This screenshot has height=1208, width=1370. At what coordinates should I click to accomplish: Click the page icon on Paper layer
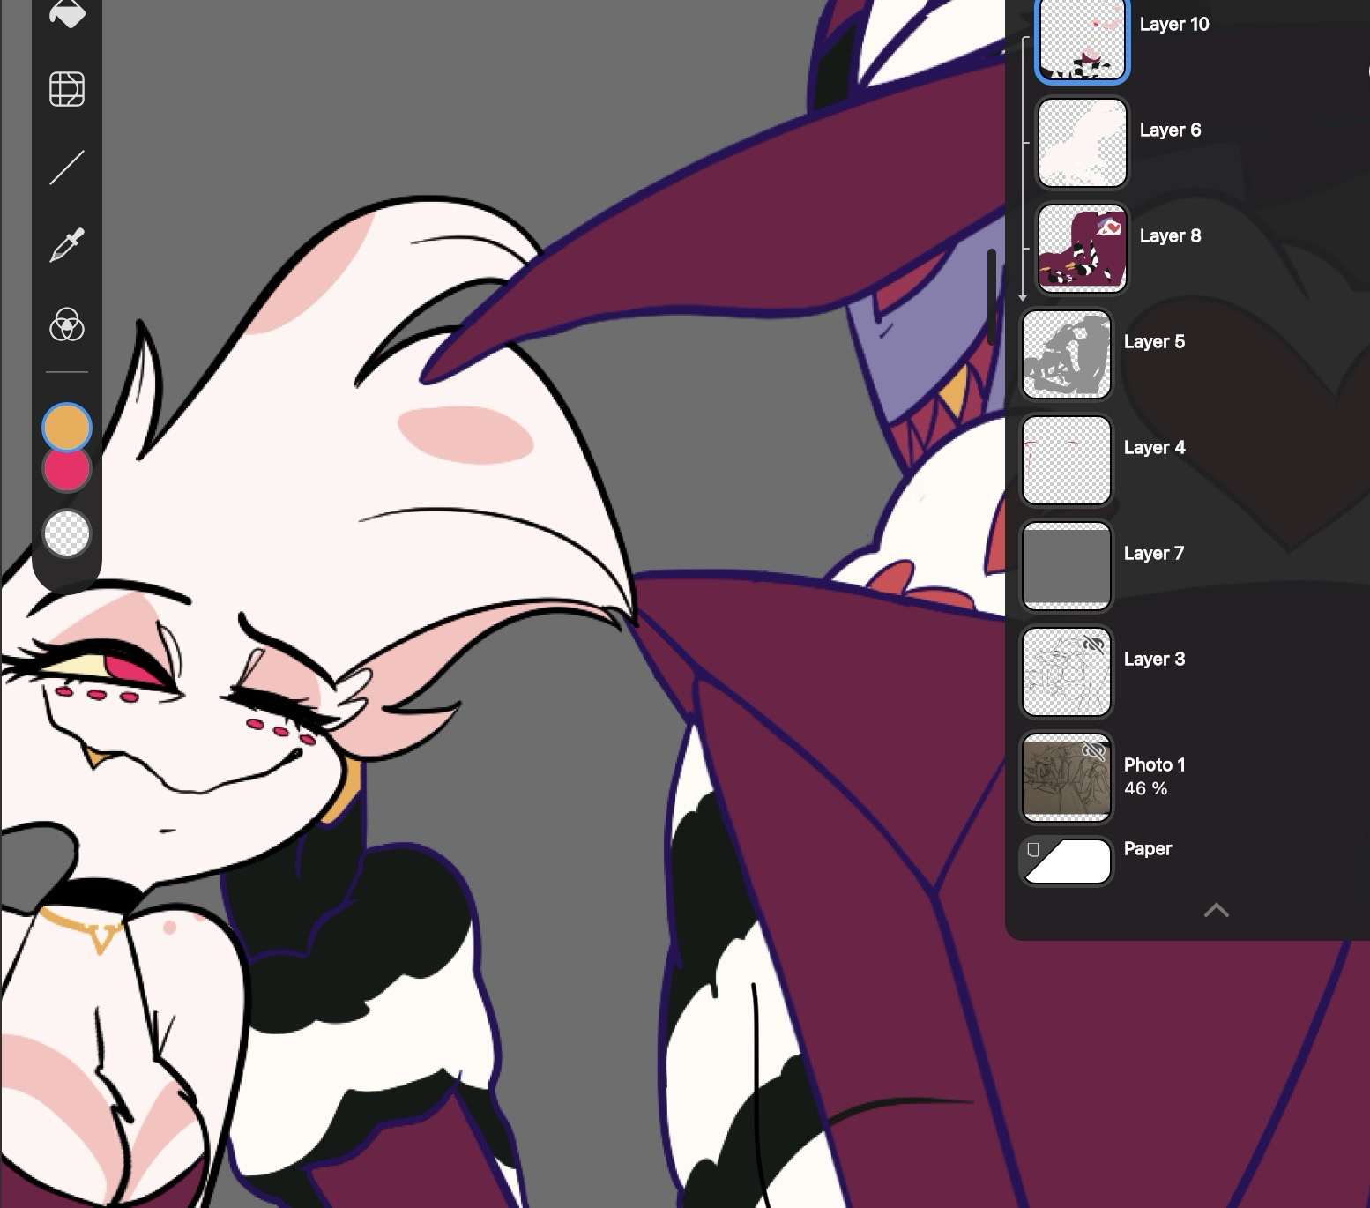pyautogui.click(x=1033, y=850)
